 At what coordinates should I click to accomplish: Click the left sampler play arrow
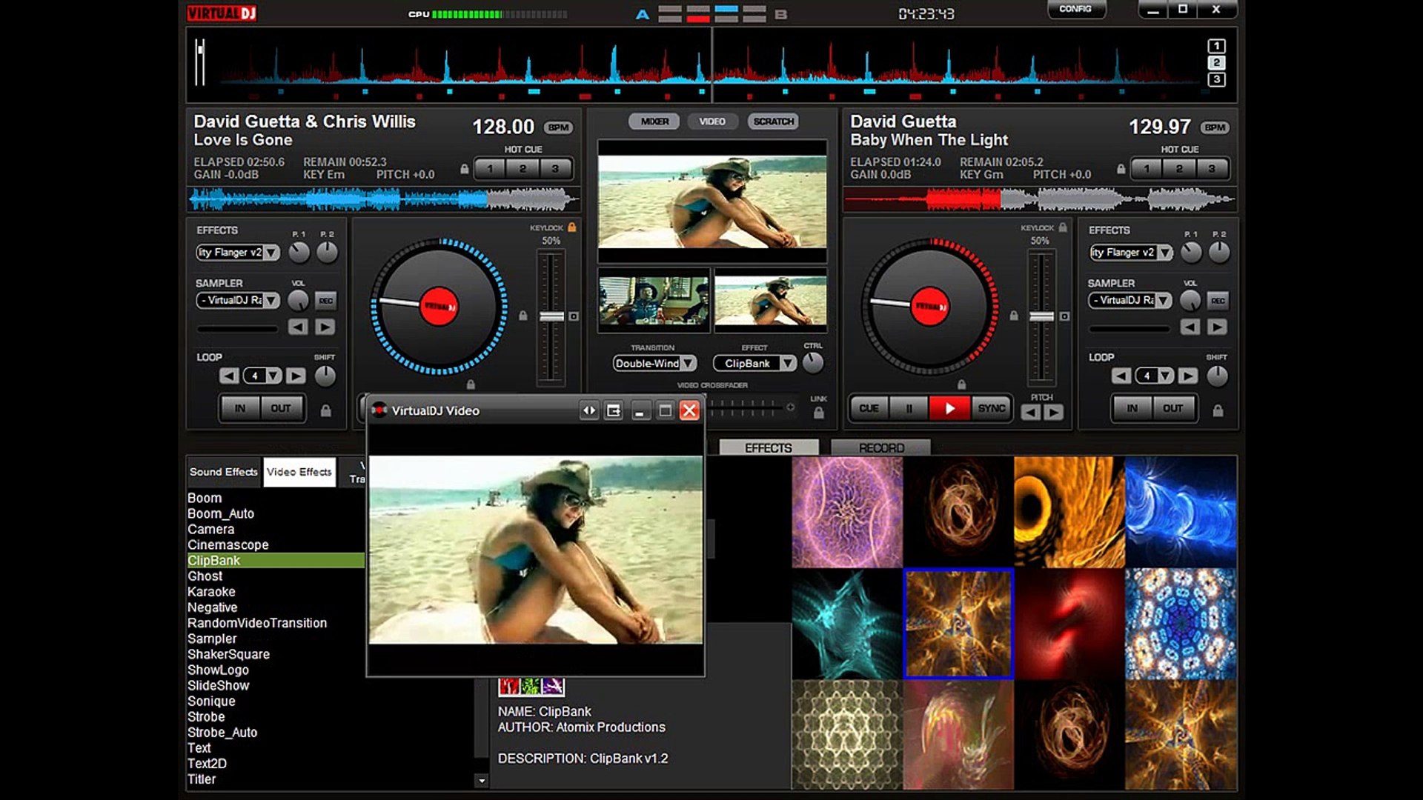coord(325,327)
